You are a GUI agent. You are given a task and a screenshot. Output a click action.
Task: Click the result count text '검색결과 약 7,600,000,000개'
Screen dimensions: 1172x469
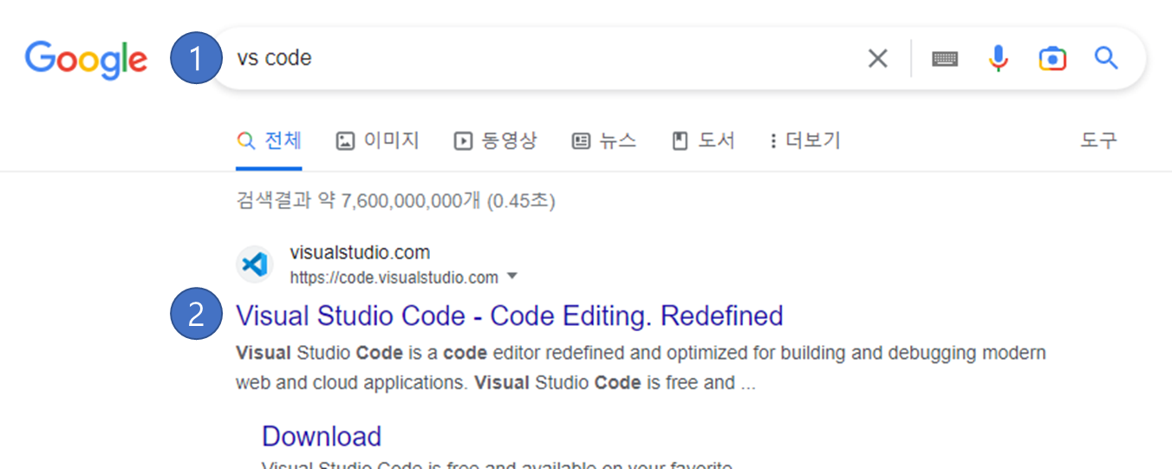[x=359, y=201]
